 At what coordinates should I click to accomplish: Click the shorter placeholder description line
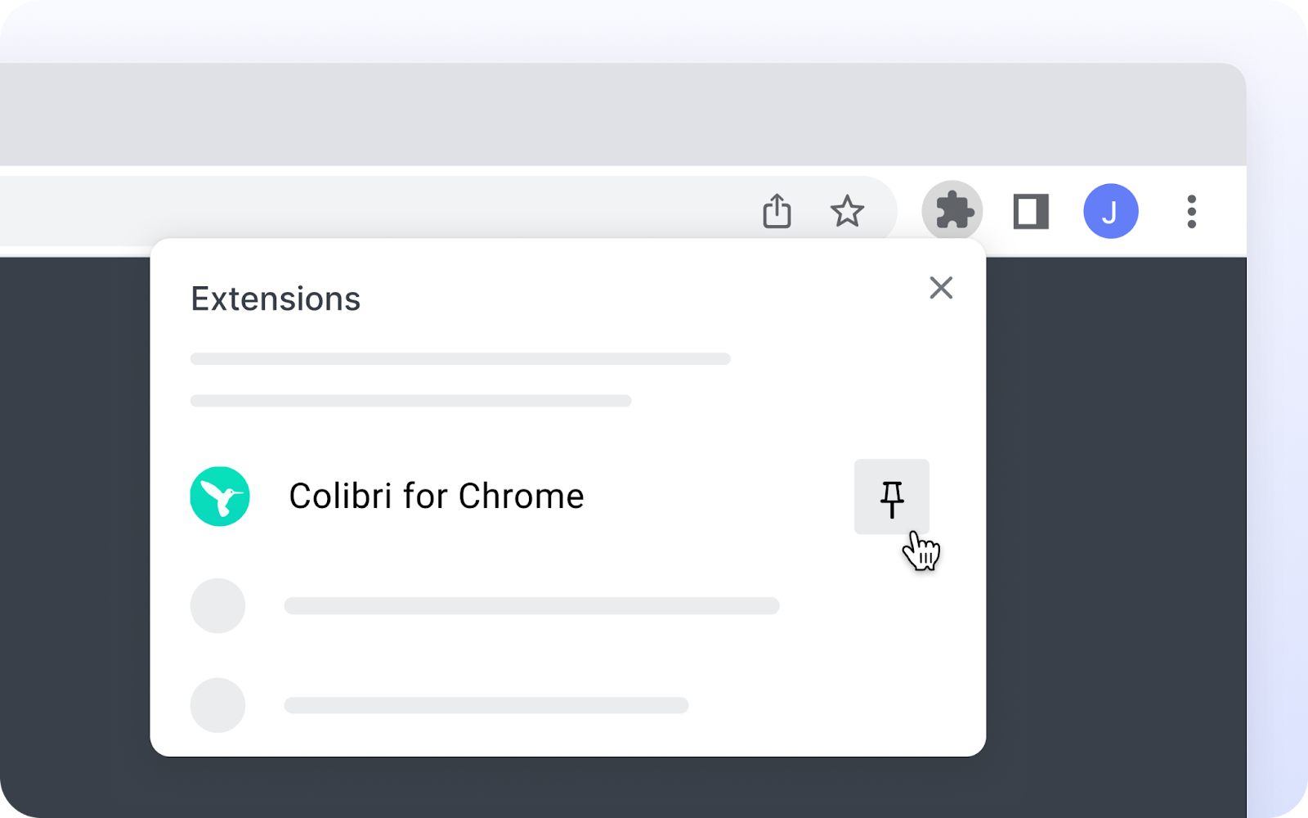click(410, 401)
